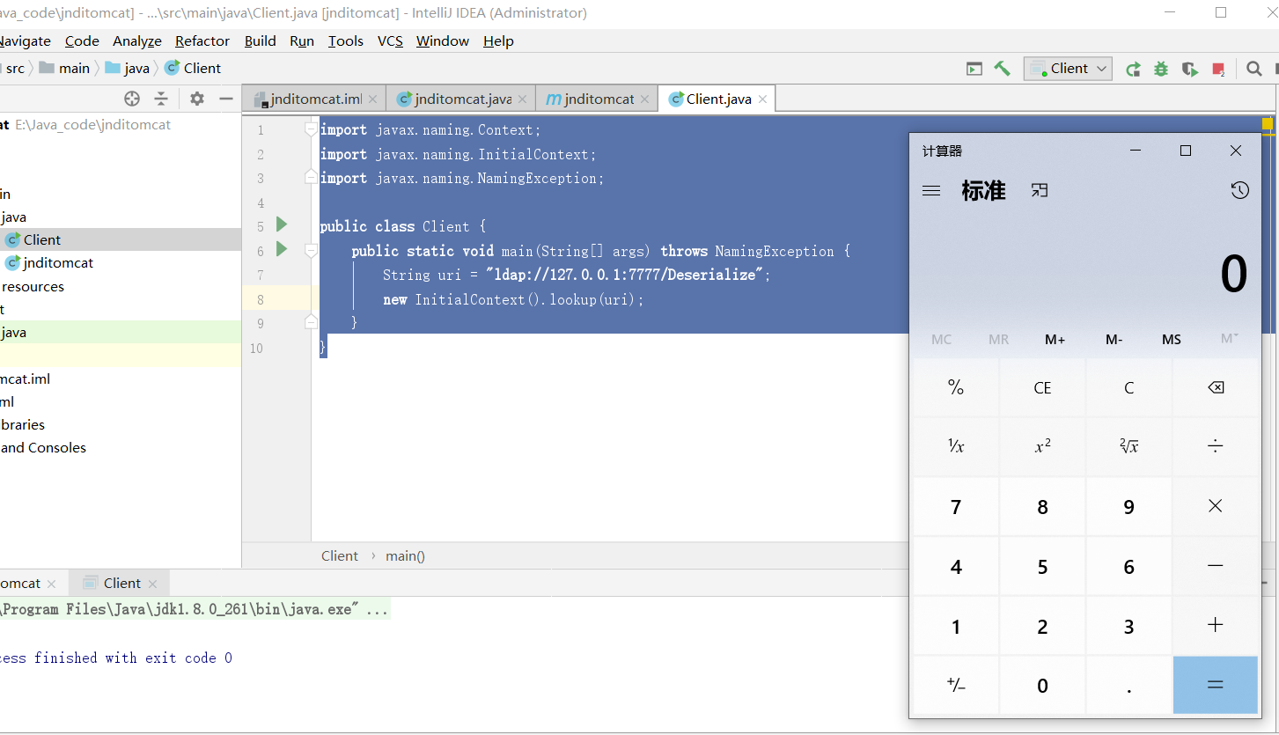Open project panel settings gear
1279x735 pixels.
point(197,99)
